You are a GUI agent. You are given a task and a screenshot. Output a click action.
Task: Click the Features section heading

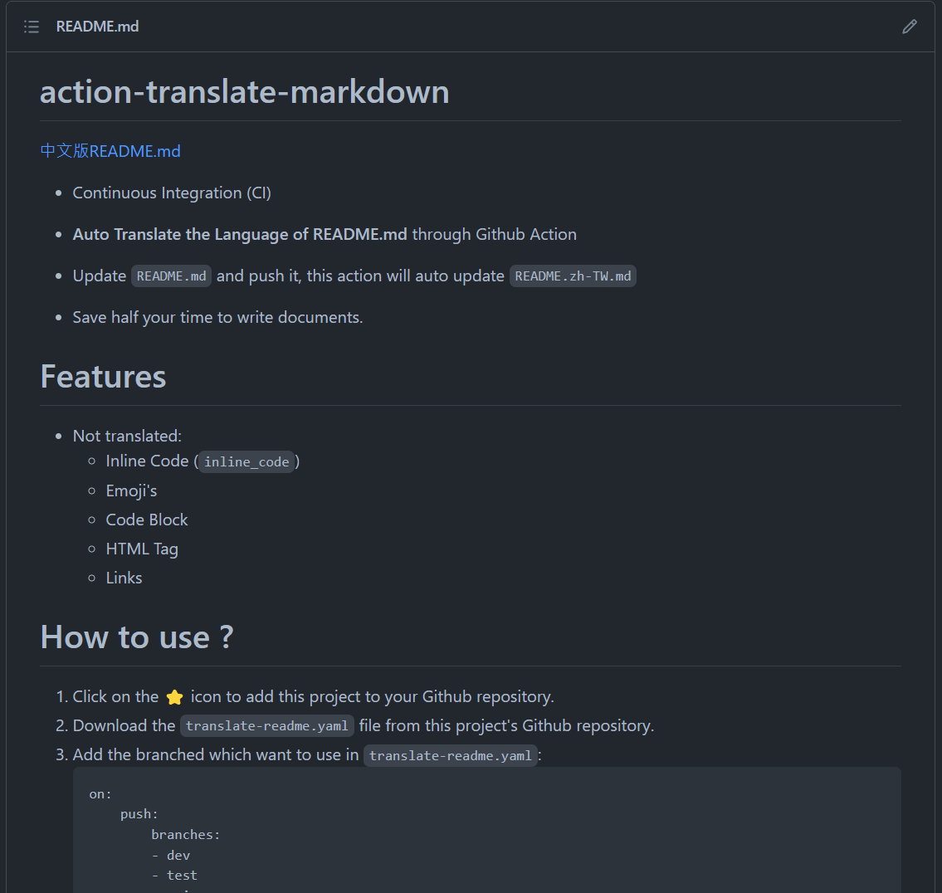click(103, 377)
